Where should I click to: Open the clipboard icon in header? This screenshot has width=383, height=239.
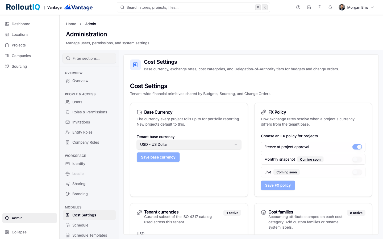(x=319, y=7)
